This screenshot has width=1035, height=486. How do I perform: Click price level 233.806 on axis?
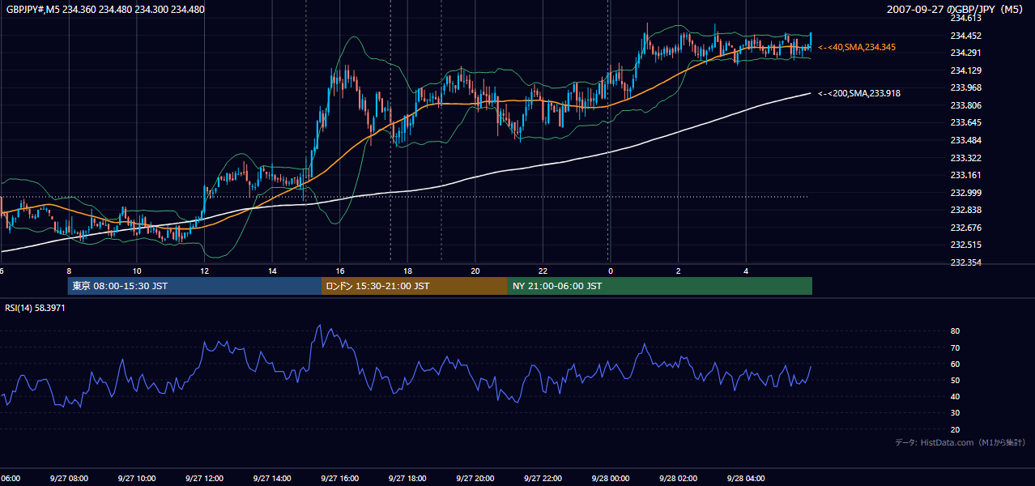pyautogui.click(x=965, y=105)
